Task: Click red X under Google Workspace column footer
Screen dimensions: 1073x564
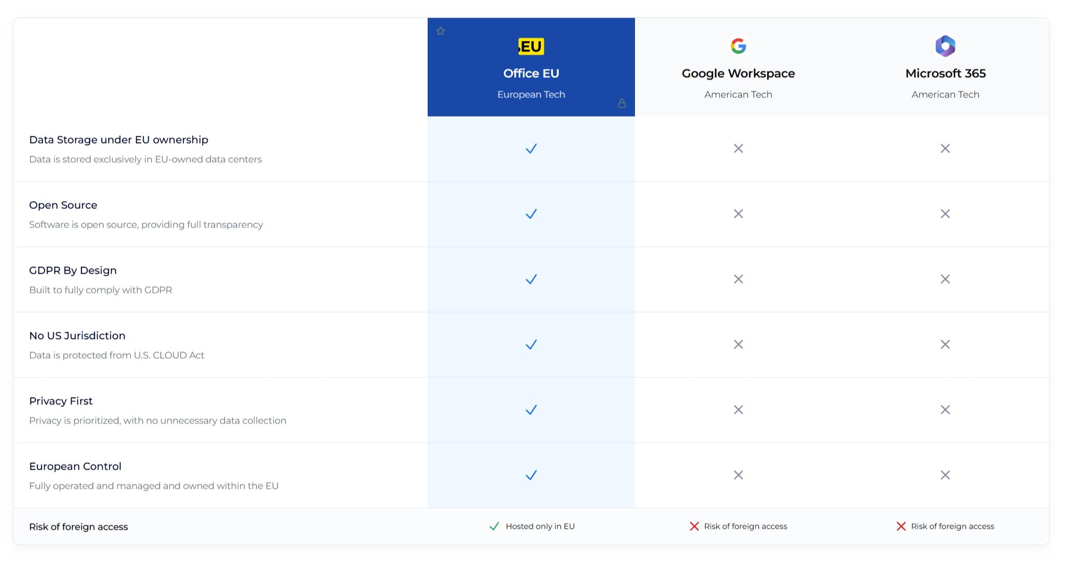Action: (694, 526)
